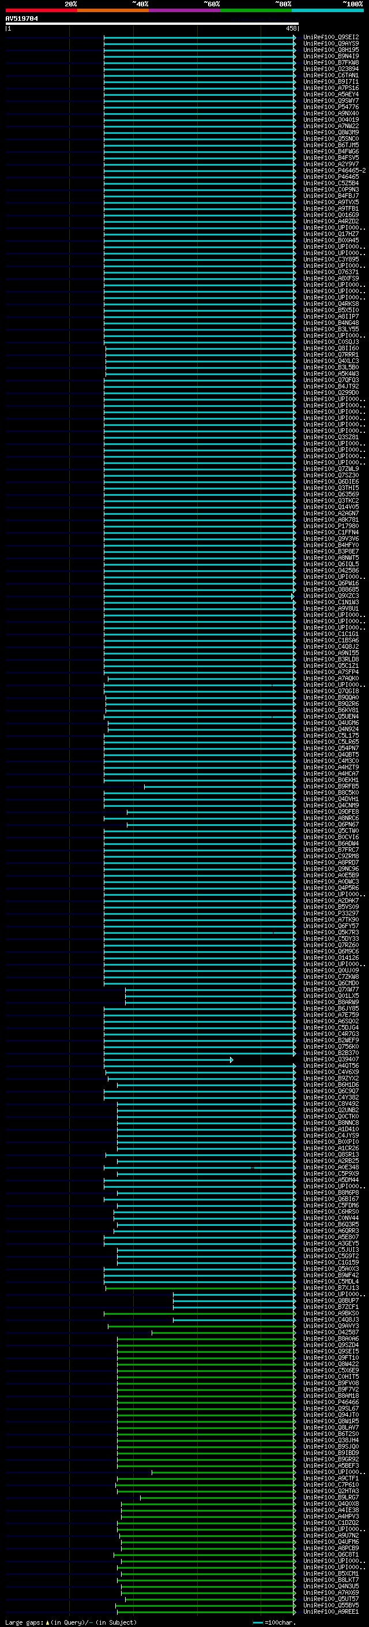Choose hit UniRef100_A7PS16

(331, 88)
